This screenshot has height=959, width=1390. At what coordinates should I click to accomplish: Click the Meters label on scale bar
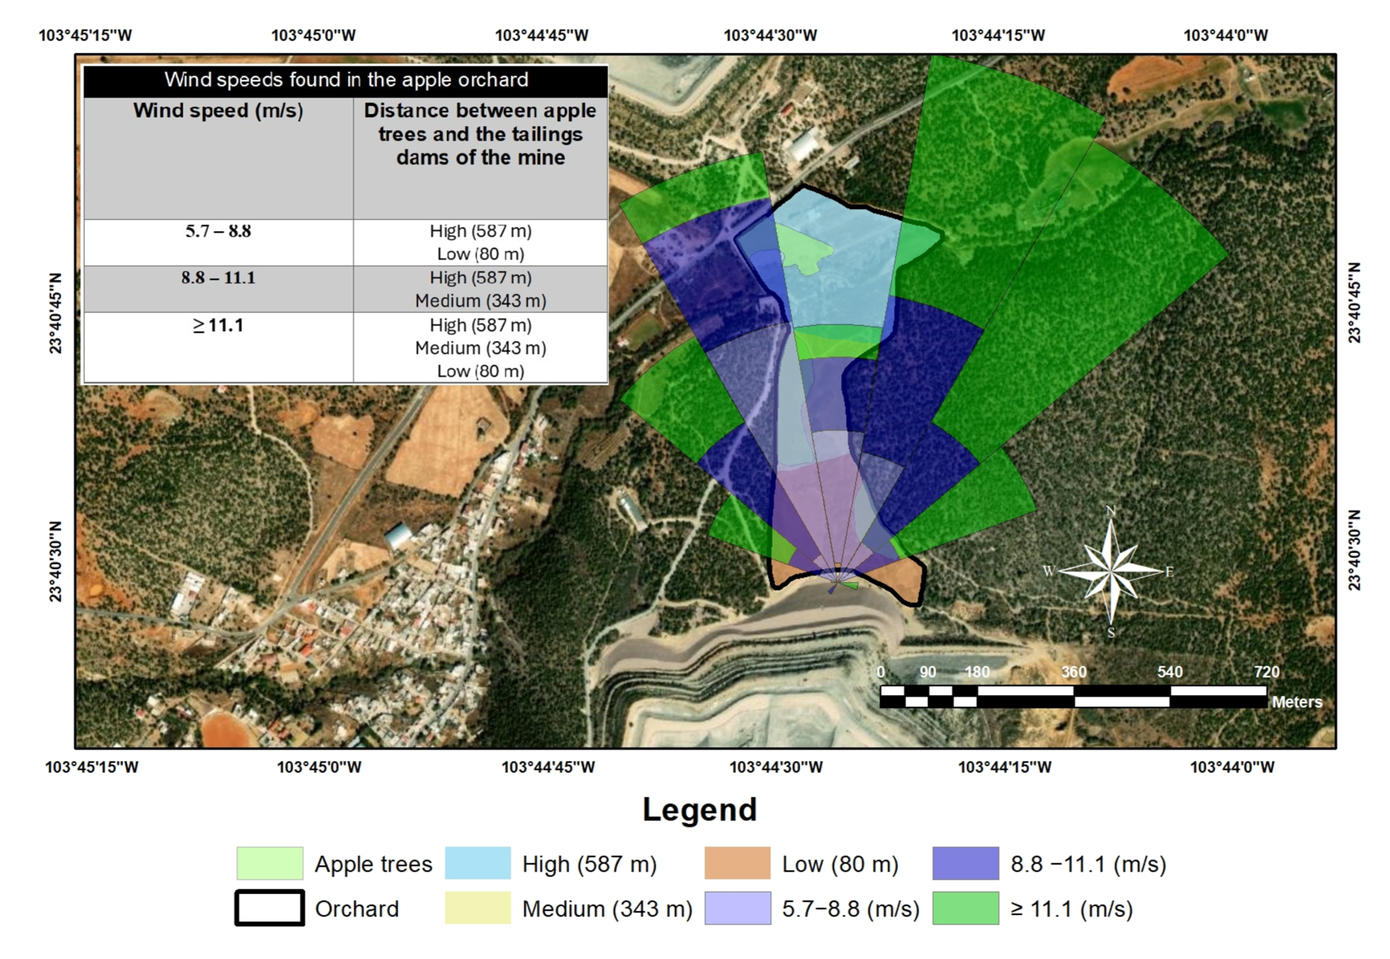[x=1296, y=702]
